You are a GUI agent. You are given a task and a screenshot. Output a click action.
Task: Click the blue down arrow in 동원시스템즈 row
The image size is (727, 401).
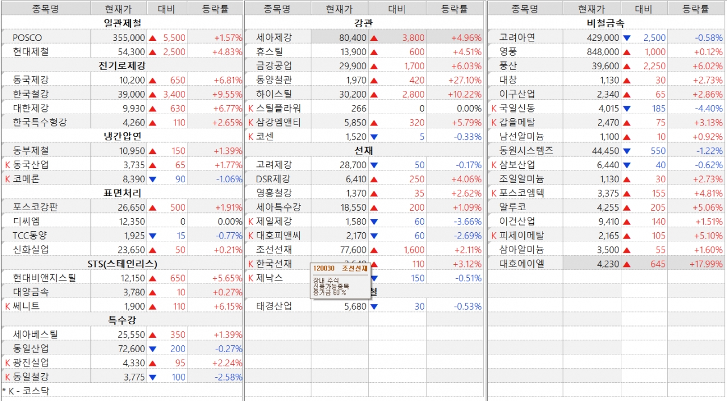pos(627,151)
